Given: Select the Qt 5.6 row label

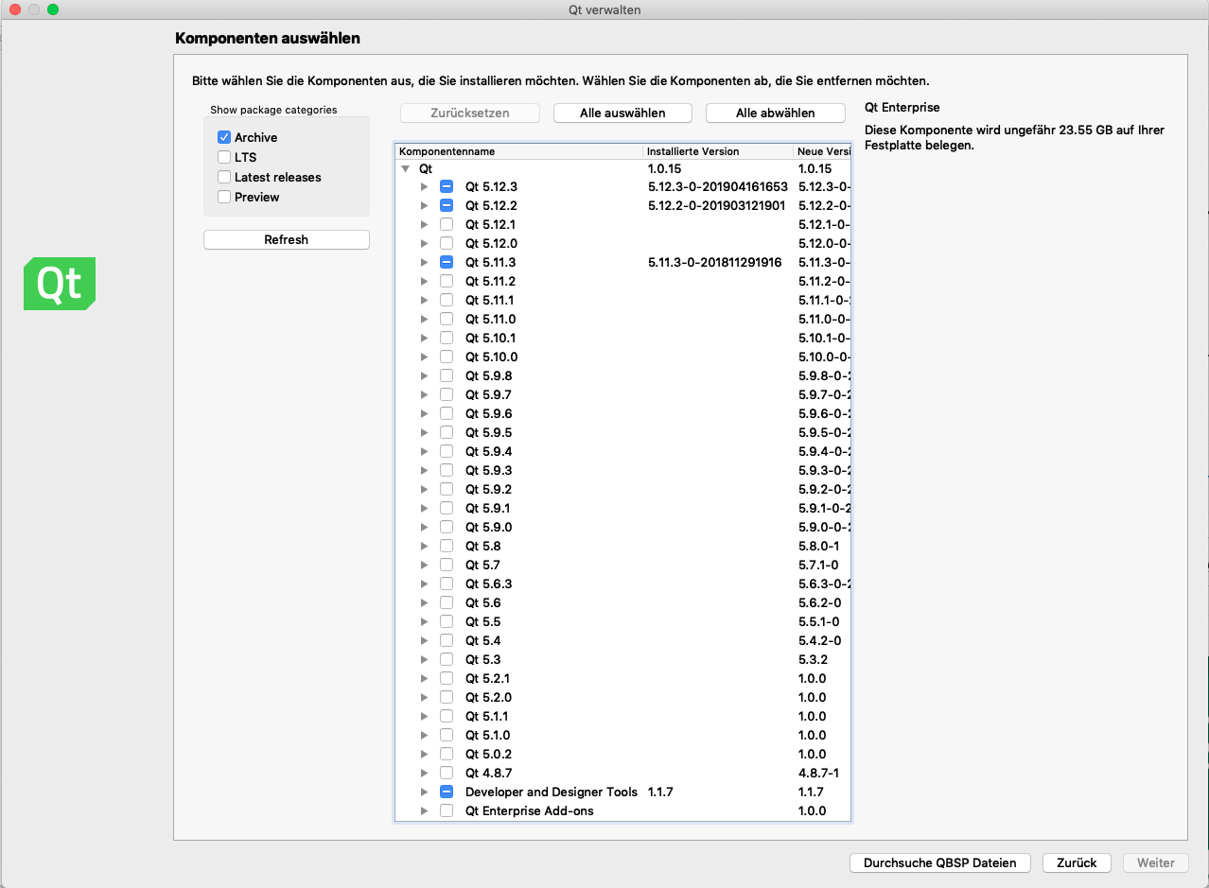Looking at the screenshot, I should (482, 602).
